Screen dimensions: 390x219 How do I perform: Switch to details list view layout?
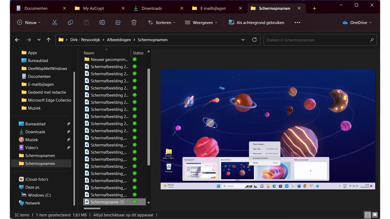[368, 215]
